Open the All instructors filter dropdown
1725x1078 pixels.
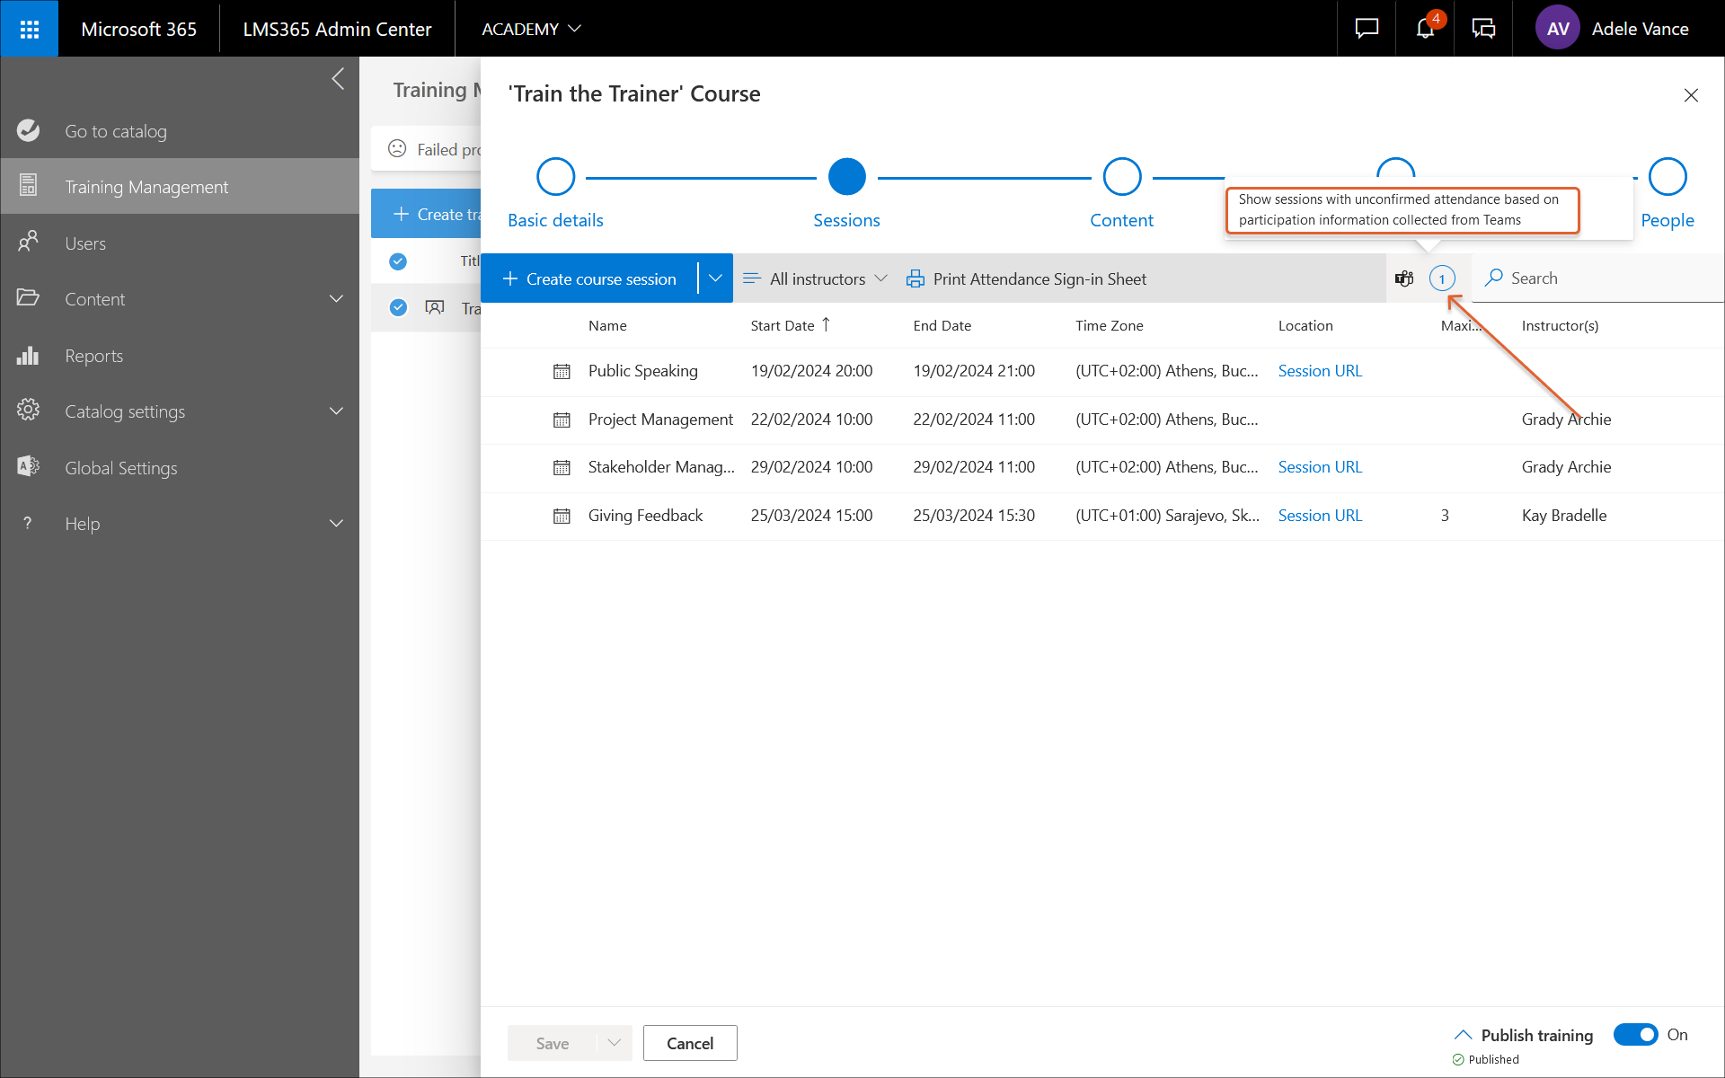[x=816, y=278]
